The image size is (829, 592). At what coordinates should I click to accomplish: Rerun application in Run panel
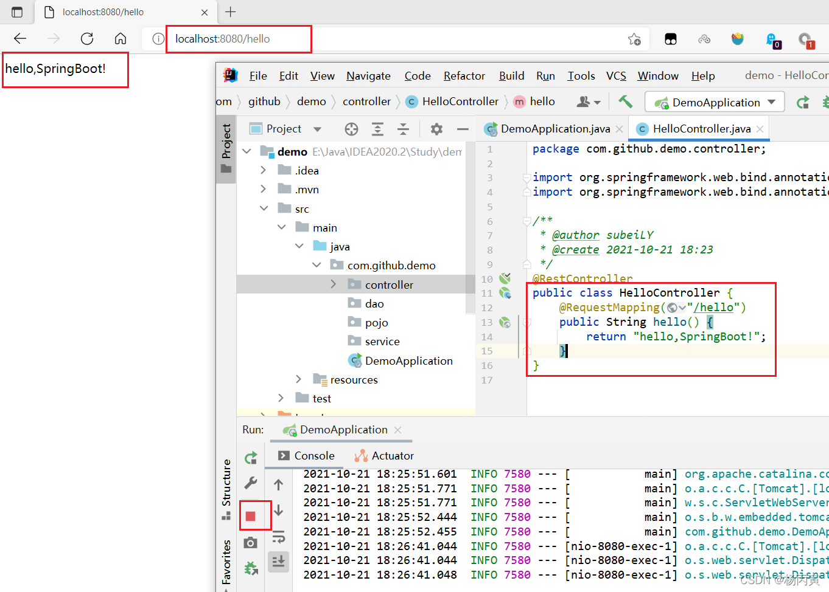click(x=251, y=458)
